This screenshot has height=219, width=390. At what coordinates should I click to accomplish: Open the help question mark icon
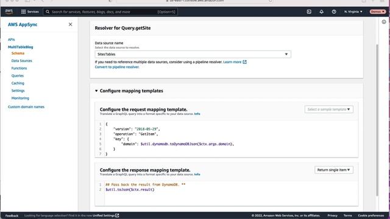(334, 12)
